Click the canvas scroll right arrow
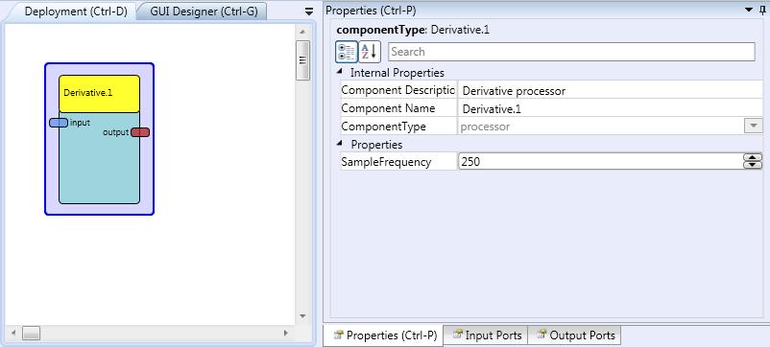770x347 pixels. [286, 334]
